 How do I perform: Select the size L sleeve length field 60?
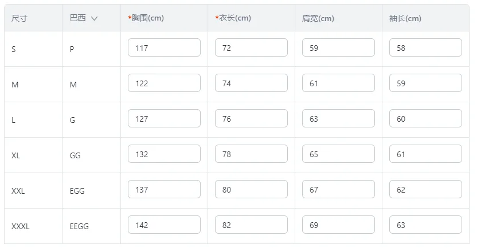click(425, 118)
